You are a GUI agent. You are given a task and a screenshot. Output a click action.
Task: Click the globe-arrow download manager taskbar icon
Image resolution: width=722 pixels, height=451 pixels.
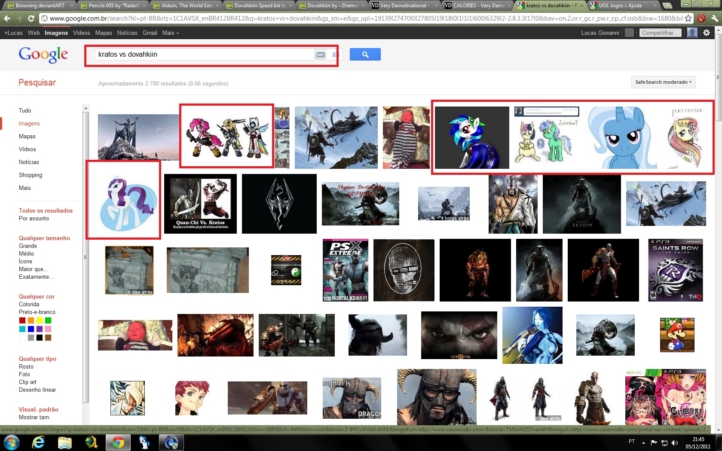pyautogui.click(x=92, y=442)
